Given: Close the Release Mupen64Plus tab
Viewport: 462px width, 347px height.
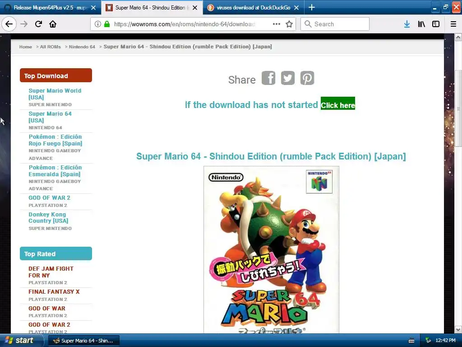Looking at the screenshot, I should pos(93,8).
